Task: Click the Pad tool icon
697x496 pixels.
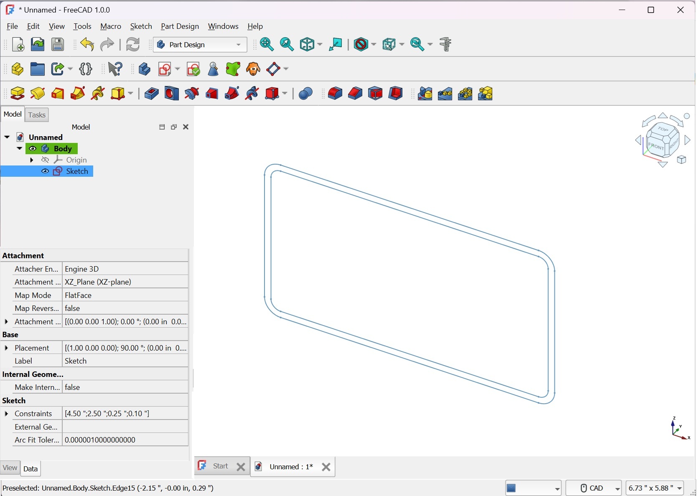Action: [x=18, y=94]
